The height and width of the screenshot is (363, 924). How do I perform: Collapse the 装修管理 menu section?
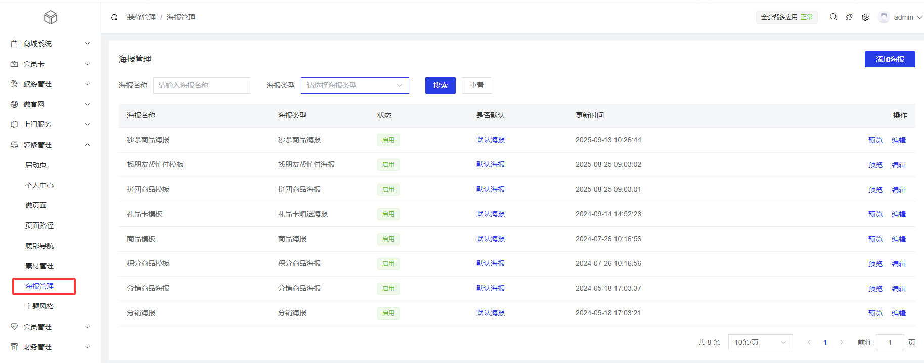pyautogui.click(x=51, y=145)
